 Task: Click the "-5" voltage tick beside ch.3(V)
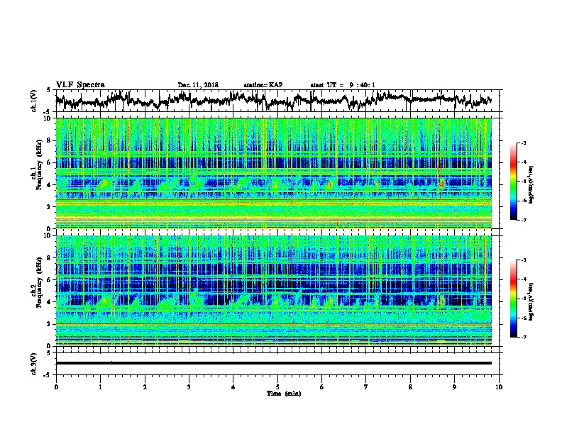[x=48, y=375]
